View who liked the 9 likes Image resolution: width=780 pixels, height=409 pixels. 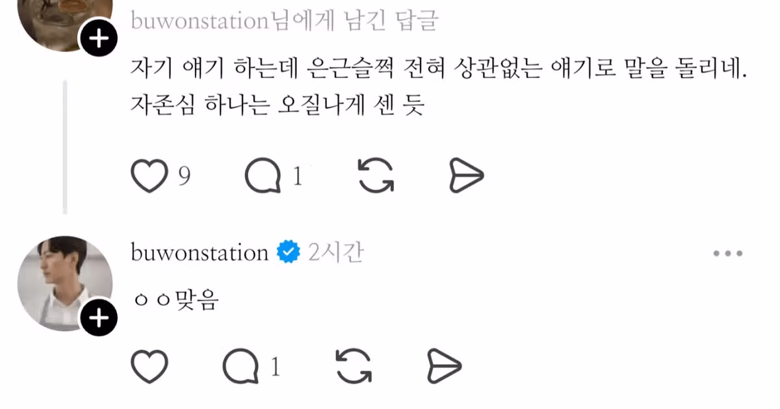coord(185,176)
